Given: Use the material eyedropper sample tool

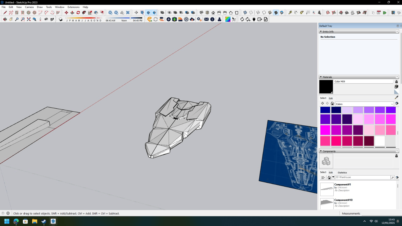Looking at the screenshot, I should pyautogui.click(x=396, y=97).
